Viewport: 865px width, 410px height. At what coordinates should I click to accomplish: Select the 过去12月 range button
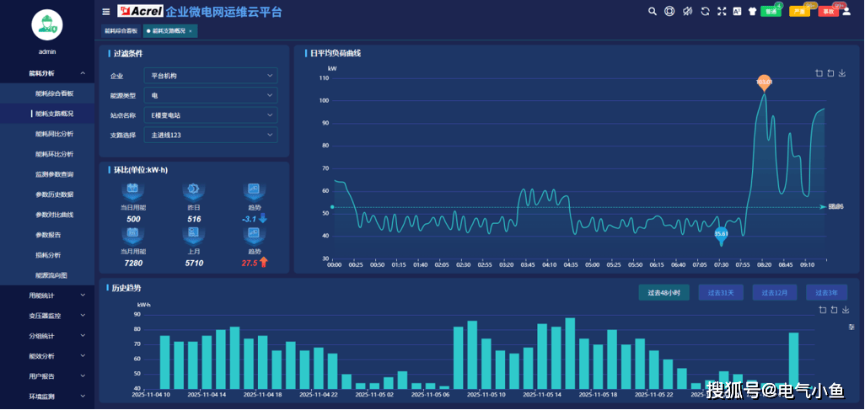775,293
